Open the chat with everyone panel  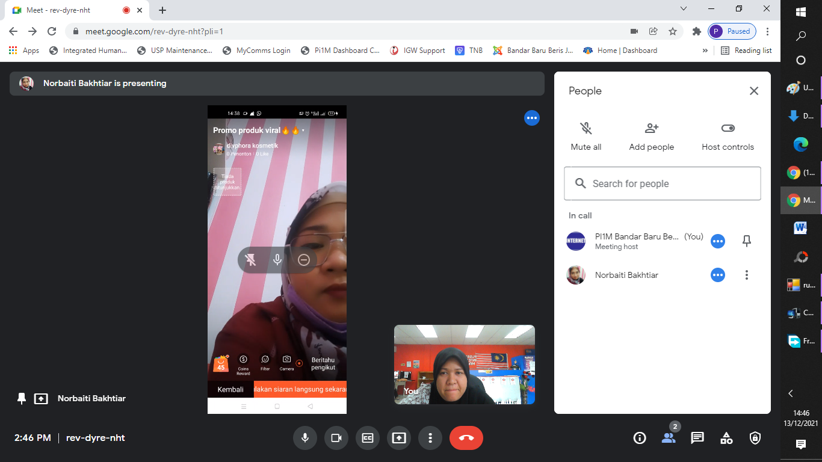(697, 438)
